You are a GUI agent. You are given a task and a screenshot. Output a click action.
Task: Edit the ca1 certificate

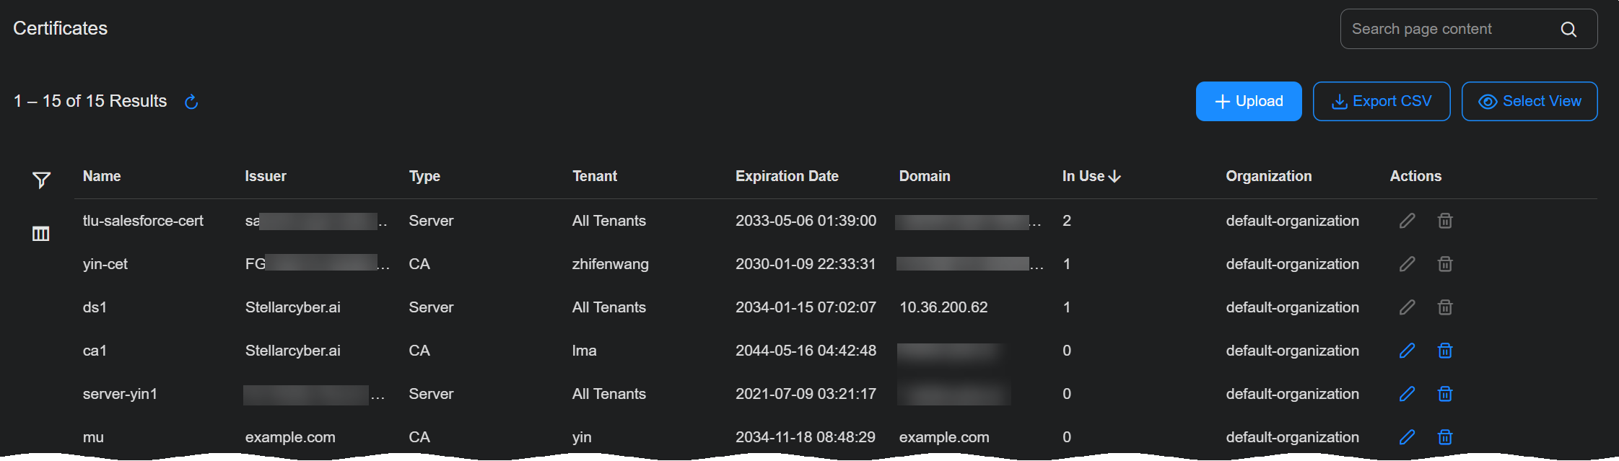1407,351
